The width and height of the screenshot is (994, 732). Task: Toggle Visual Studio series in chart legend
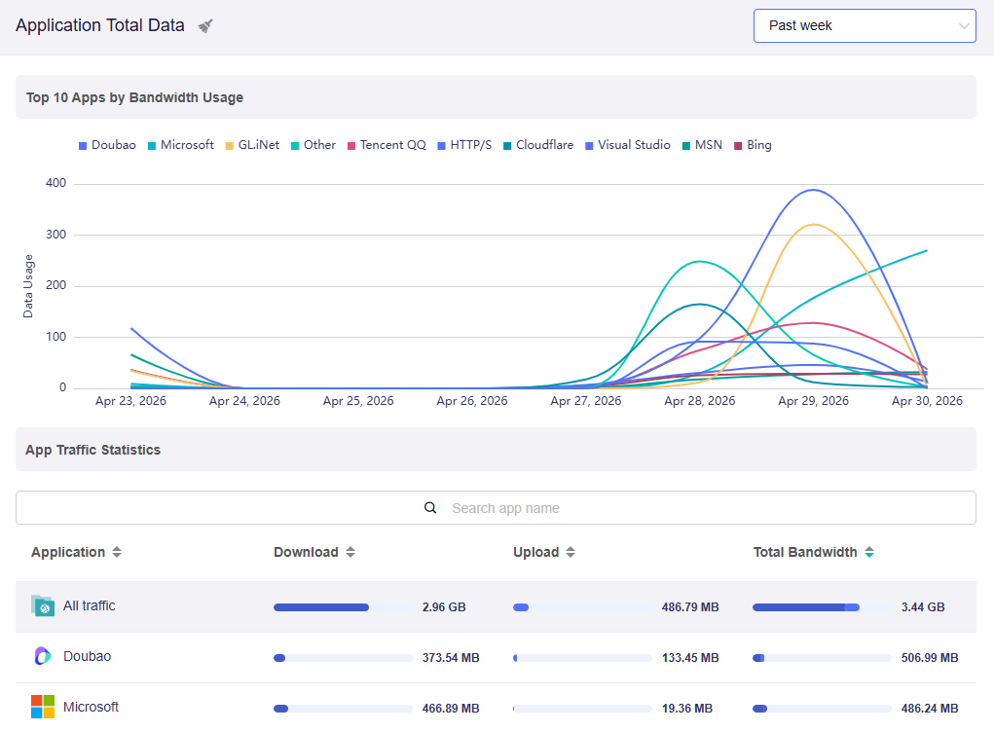(x=628, y=145)
